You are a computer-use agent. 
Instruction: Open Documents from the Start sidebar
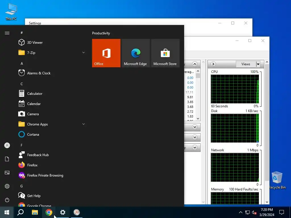point(7,159)
